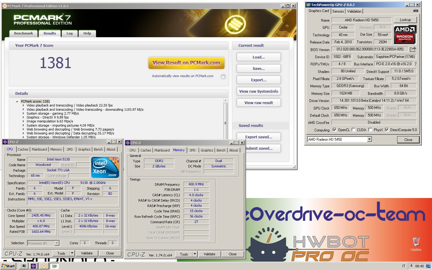This screenshot has width=432, height=270.
Task: Expand Data decrypting 35.17 MB/s row
Action: pyautogui.click(x=23, y=133)
